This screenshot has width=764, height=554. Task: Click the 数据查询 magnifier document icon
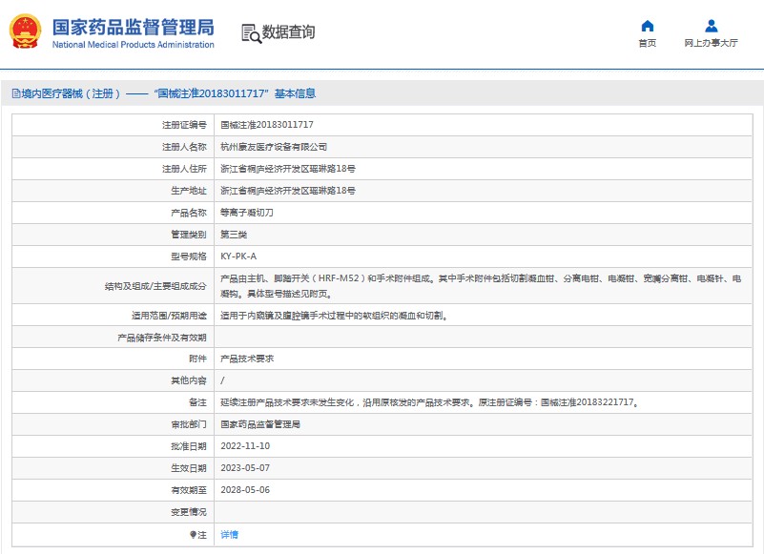(251, 33)
